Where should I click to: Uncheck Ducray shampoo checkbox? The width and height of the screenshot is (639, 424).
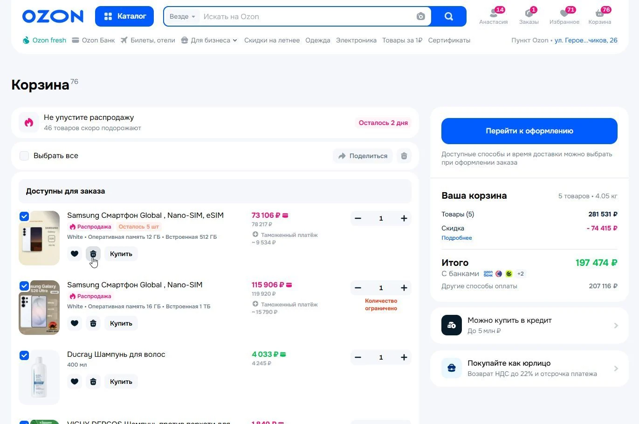coord(24,355)
